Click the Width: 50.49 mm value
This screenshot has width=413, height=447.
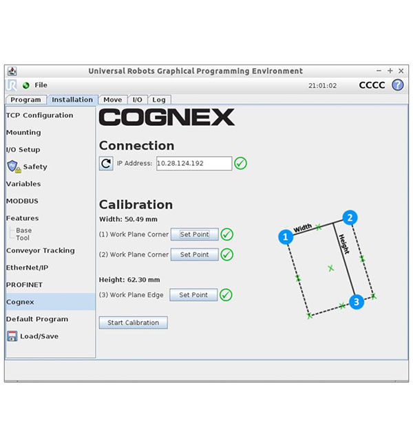click(x=128, y=219)
